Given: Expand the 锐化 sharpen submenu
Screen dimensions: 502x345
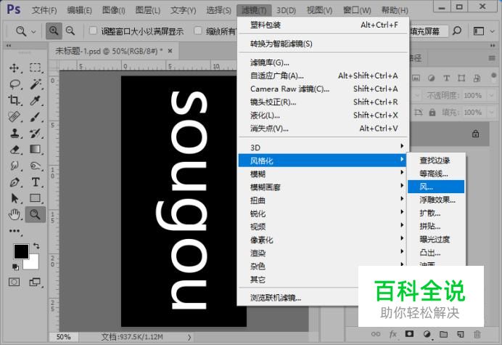Looking at the screenshot, I should click(322, 214).
